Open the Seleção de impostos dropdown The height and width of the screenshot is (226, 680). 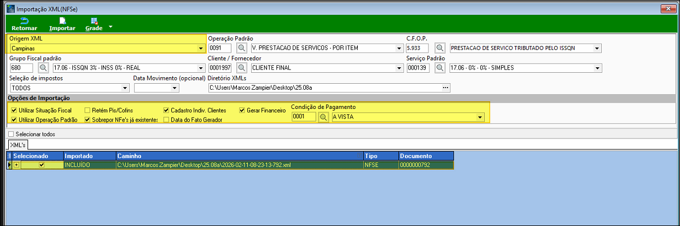[x=125, y=88]
